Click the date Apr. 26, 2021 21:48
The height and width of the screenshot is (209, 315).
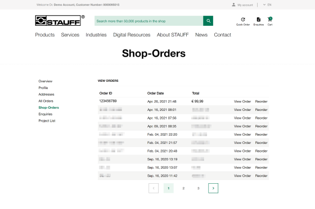point(162,101)
